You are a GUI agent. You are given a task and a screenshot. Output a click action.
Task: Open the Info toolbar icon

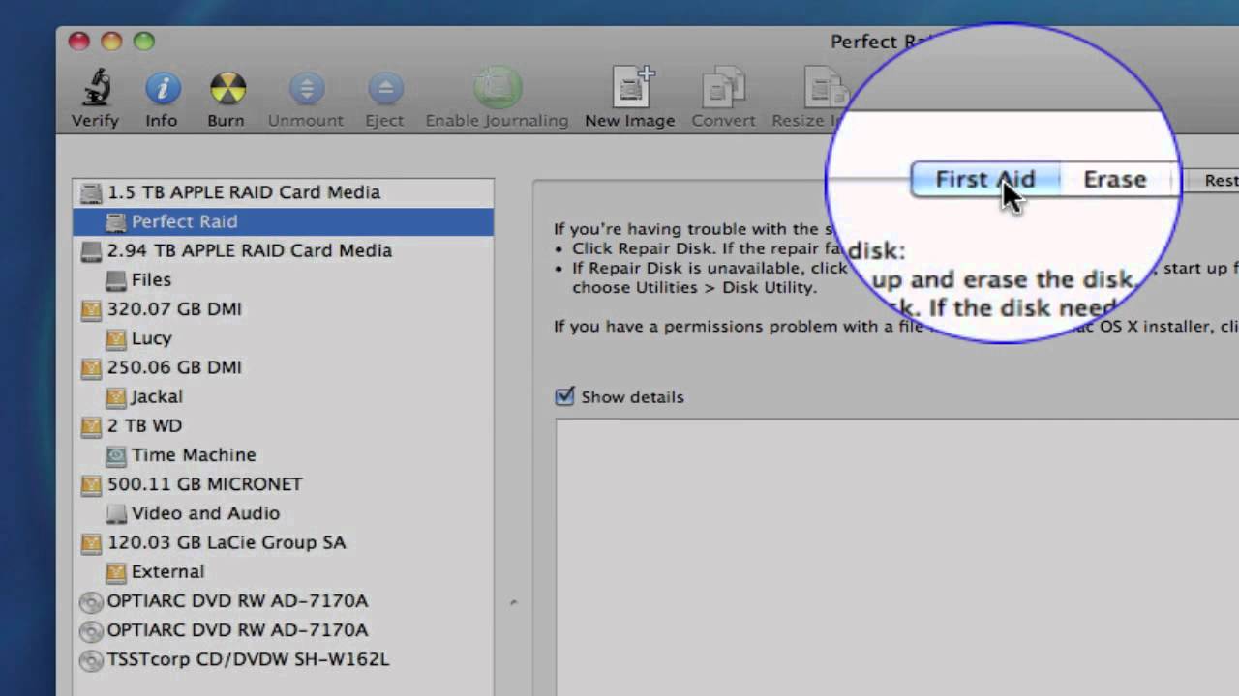162,88
